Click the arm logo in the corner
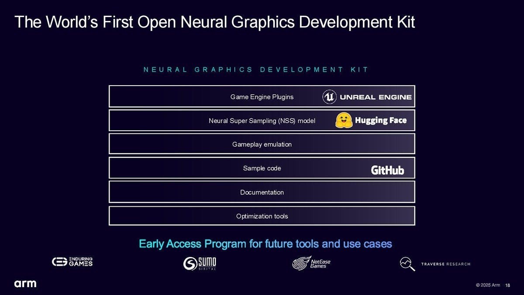This screenshot has height=295, width=524. click(x=25, y=284)
